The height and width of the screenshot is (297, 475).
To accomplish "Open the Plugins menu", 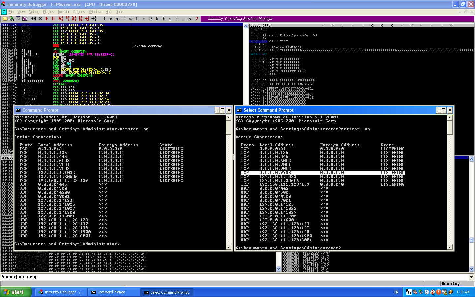I will pyautogui.click(x=48, y=12).
